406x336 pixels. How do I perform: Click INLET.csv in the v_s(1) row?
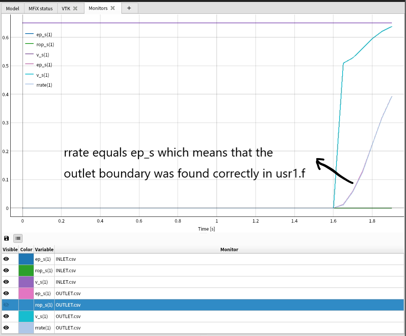66,282
